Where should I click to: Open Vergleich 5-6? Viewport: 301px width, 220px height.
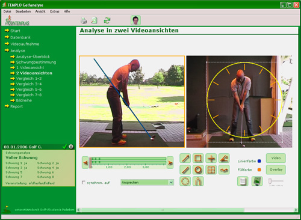point(29,90)
